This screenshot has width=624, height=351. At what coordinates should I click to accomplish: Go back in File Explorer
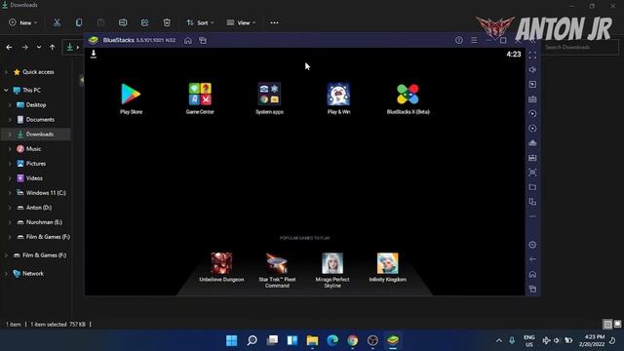click(9, 48)
